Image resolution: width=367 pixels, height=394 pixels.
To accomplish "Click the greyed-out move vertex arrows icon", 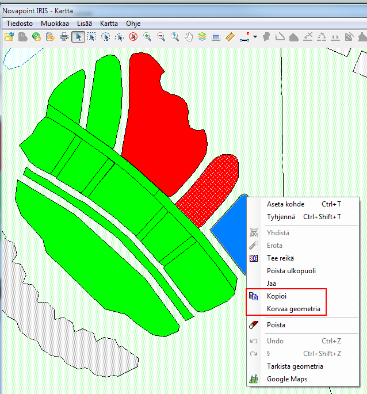I will point(335,37).
